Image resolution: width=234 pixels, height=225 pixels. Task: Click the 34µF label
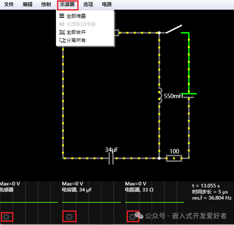[111, 150]
